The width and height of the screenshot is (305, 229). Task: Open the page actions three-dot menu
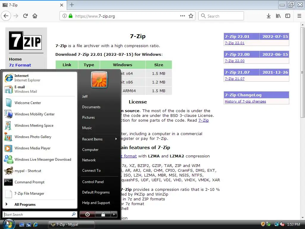click(x=183, y=16)
